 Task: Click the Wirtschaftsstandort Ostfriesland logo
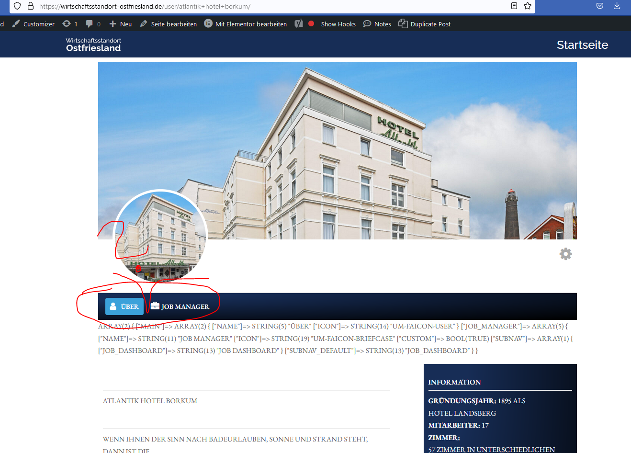pos(93,45)
